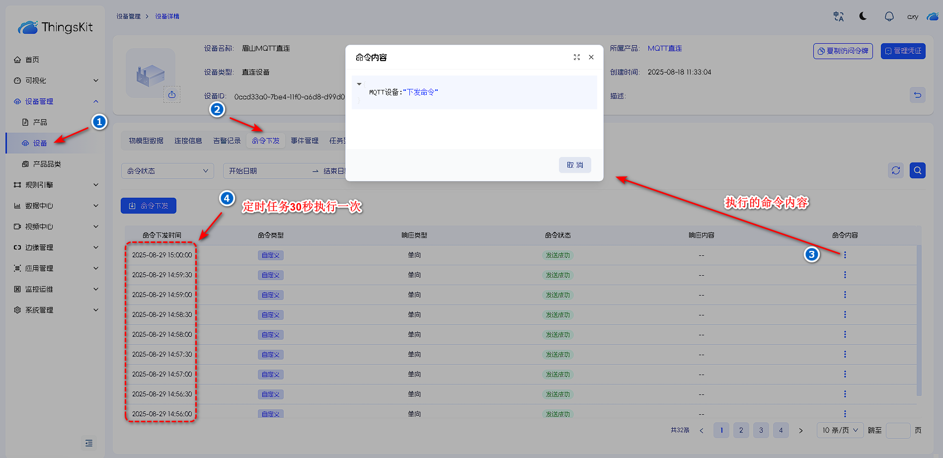Click the language translation icon
This screenshot has width=943, height=458.
[839, 16]
